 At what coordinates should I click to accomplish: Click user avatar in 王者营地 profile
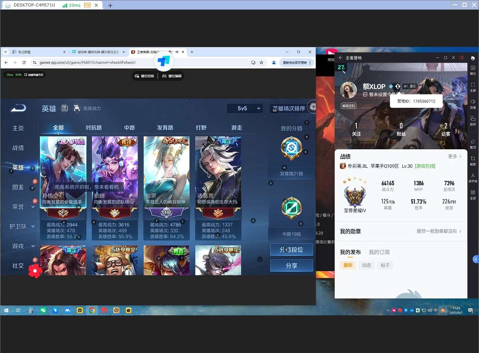pos(348,90)
